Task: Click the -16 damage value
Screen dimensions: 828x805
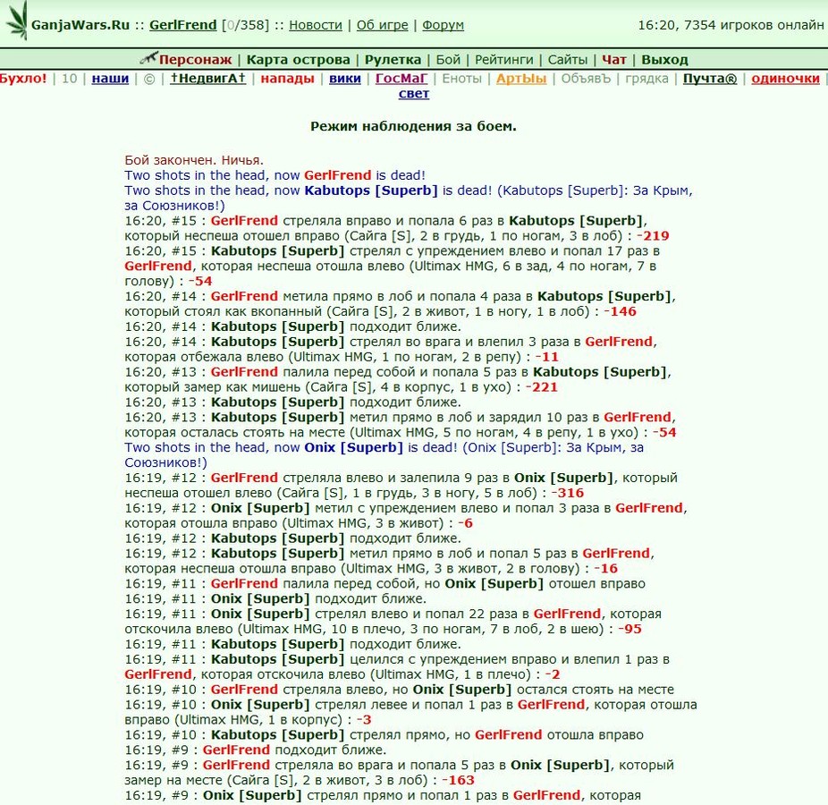Action: pyautogui.click(x=605, y=569)
